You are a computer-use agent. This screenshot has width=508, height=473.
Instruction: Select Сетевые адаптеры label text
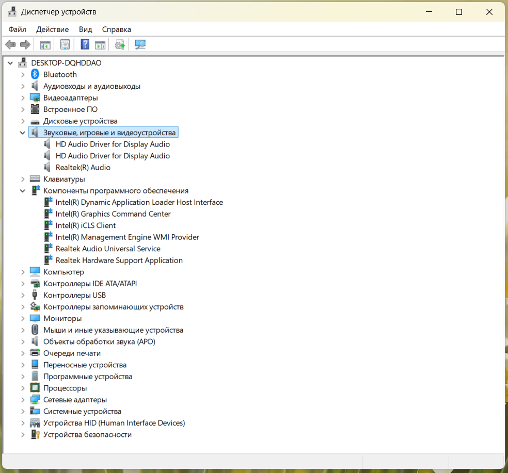75,400
